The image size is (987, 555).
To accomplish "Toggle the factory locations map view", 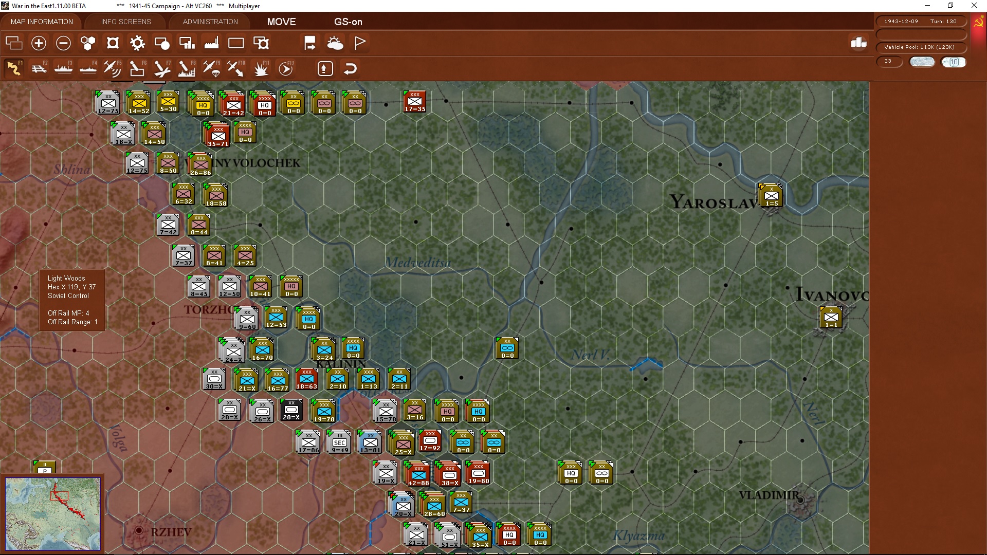I will (211, 43).
